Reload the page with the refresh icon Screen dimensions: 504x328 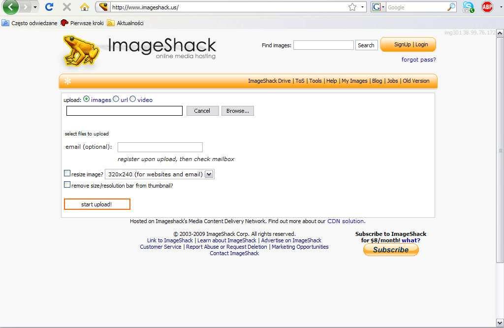[x=49, y=7]
